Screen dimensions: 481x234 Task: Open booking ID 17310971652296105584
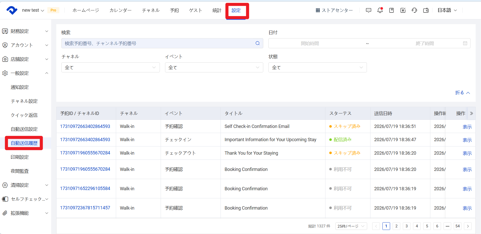click(x=85, y=188)
